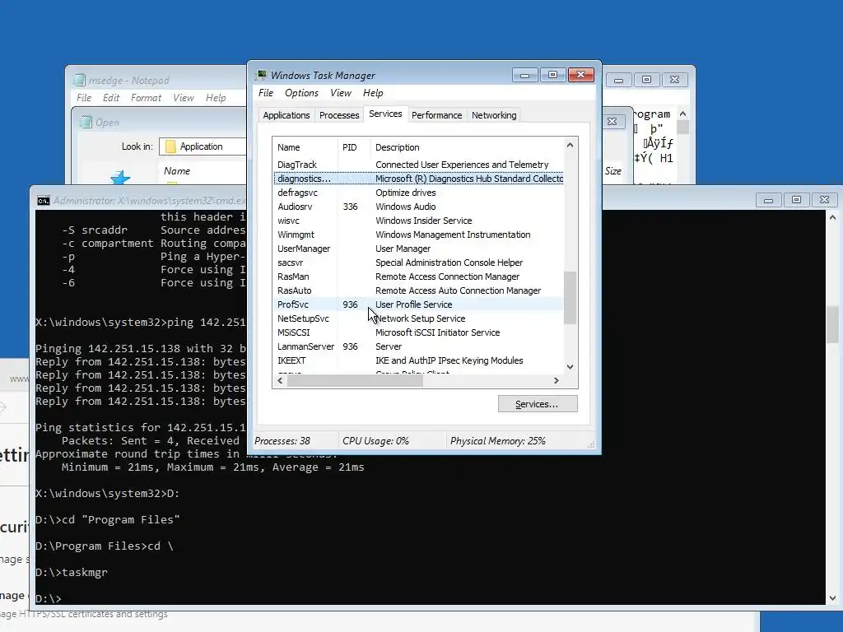Open the Edit menu in Notepad
The height and width of the screenshot is (632, 843).
[111, 98]
